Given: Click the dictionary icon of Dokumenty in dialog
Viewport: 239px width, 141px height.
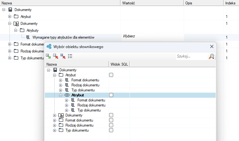Looking at the screenshot, I should (61, 115).
